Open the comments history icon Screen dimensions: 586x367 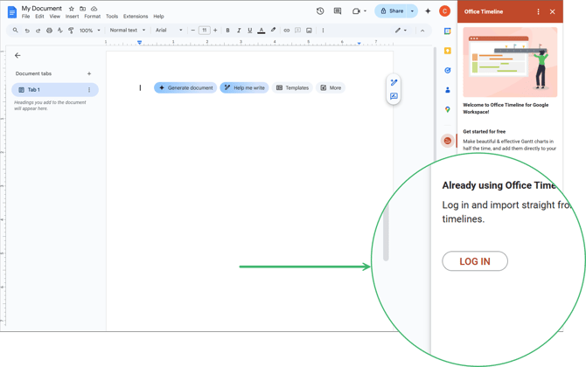pyautogui.click(x=338, y=11)
